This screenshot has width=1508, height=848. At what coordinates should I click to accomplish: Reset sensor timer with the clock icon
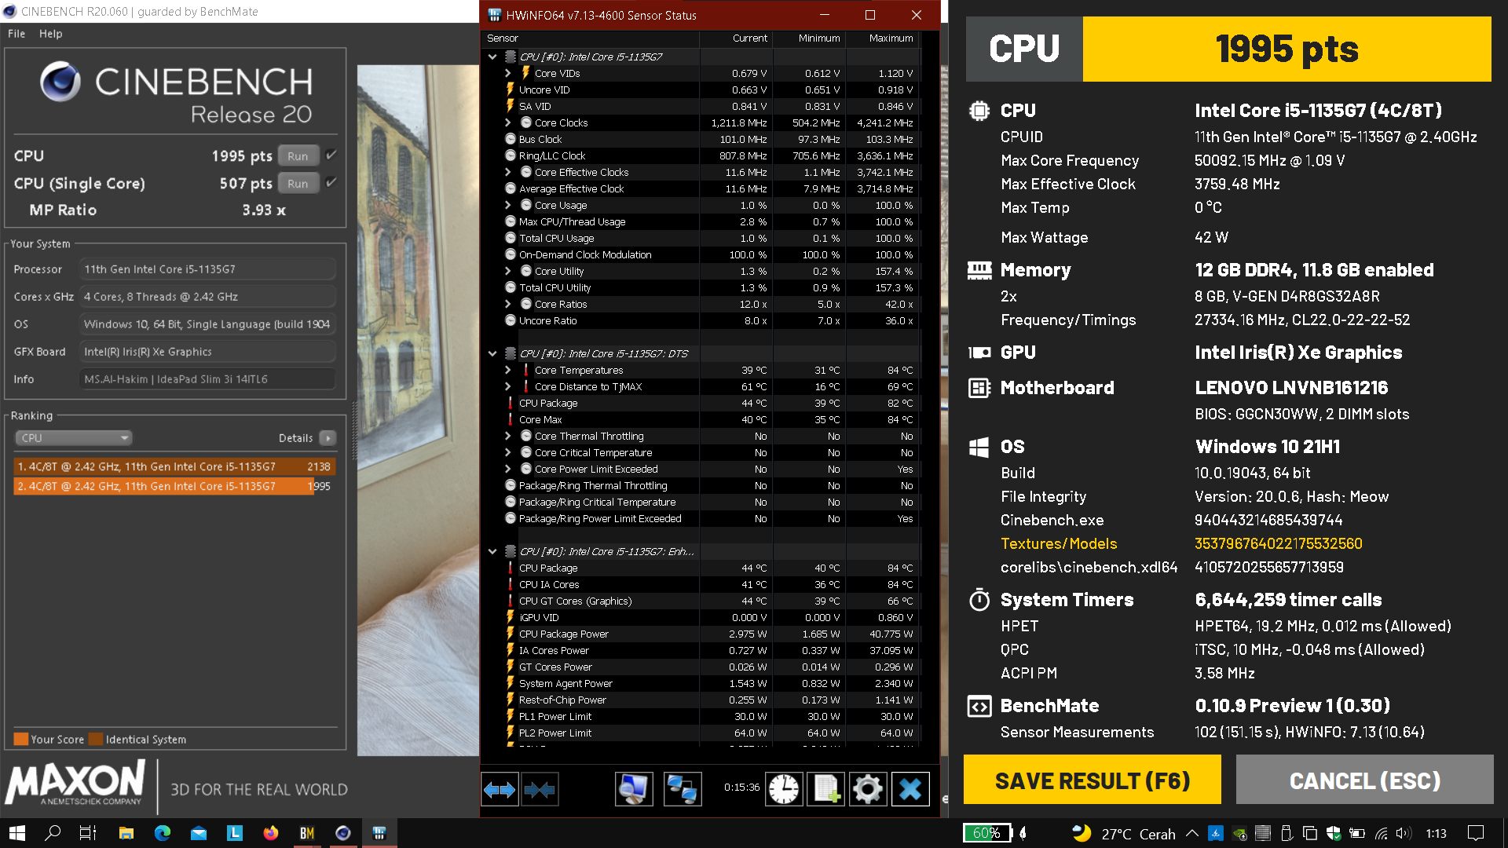tap(784, 789)
